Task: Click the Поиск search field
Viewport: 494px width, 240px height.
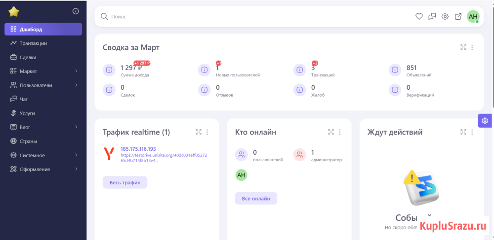Action: click(x=247, y=16)
